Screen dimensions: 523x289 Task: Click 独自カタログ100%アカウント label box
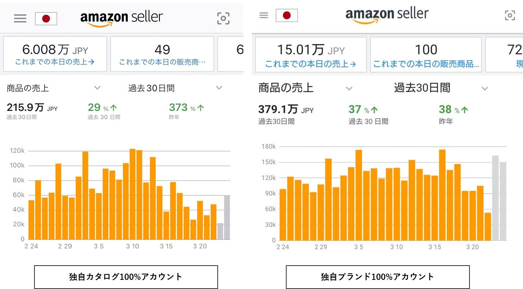point(126,277)
